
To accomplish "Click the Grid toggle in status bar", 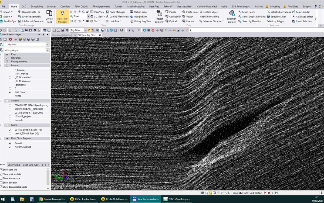I will 252,193.
